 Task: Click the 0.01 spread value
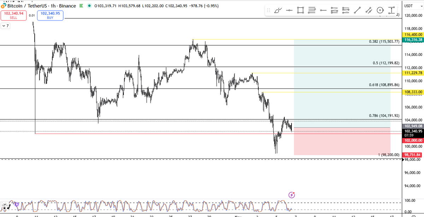click(x=32, y=15)
